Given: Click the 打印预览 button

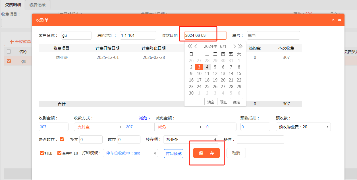Looking at the screenshot, I should 174,154.
